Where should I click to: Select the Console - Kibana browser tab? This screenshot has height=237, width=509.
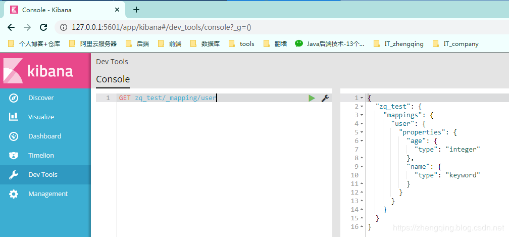(66, 10)
